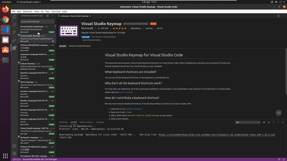287x161 pixels.
Task: Clear the output panel
Action: tap(264, 122)
